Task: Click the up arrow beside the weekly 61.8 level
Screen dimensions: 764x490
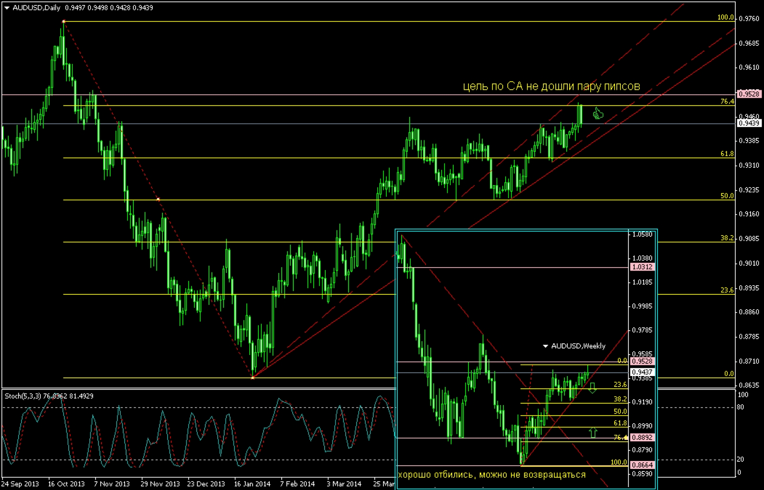Action: click(x=593, y=432)
